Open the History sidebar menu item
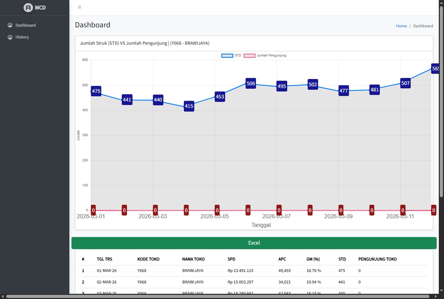Viewport: 444px width, 299px height. tap(35, 37)
